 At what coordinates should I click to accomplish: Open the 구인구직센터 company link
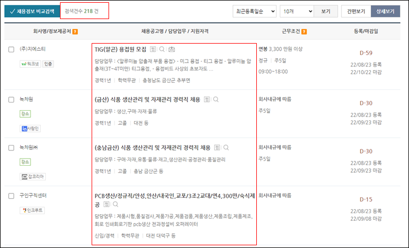(33, 196)
